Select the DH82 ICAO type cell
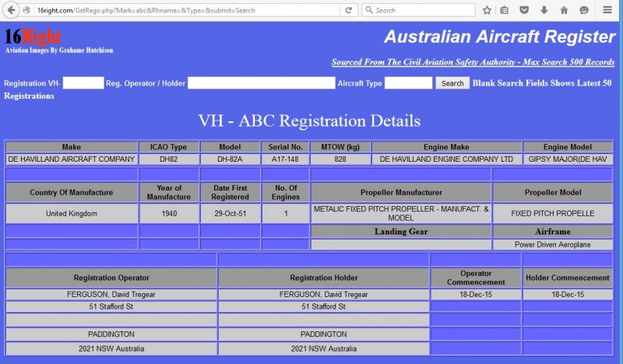Screen dimensions: 623x364 tap(169, 159)
